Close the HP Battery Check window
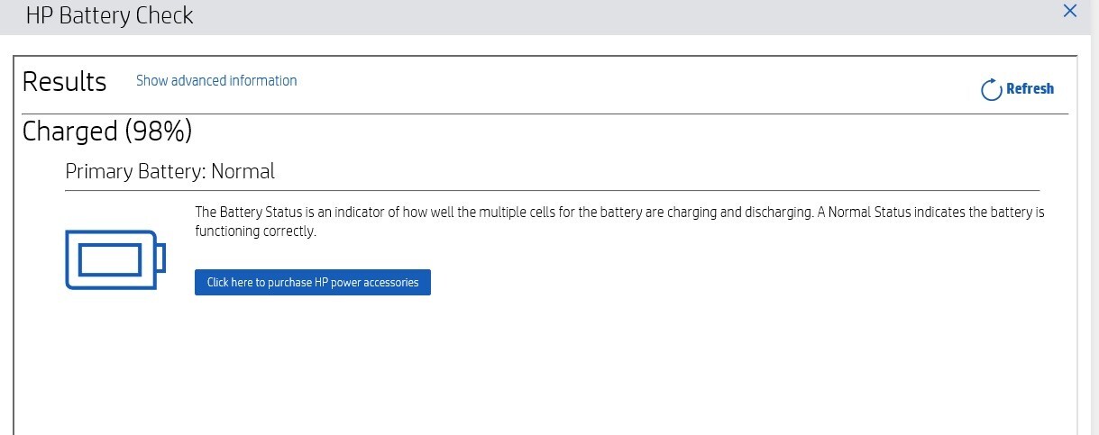The width and height of the screenshot is (1099, 435). (1070, 11)
